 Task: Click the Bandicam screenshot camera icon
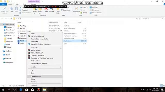click(x=59, y=6)
